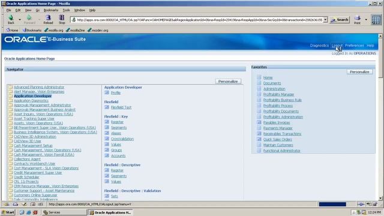This screenshot has height=216, width=384.
Task: Click the Back navigation arrow icon
Action: tap(11, 17)
